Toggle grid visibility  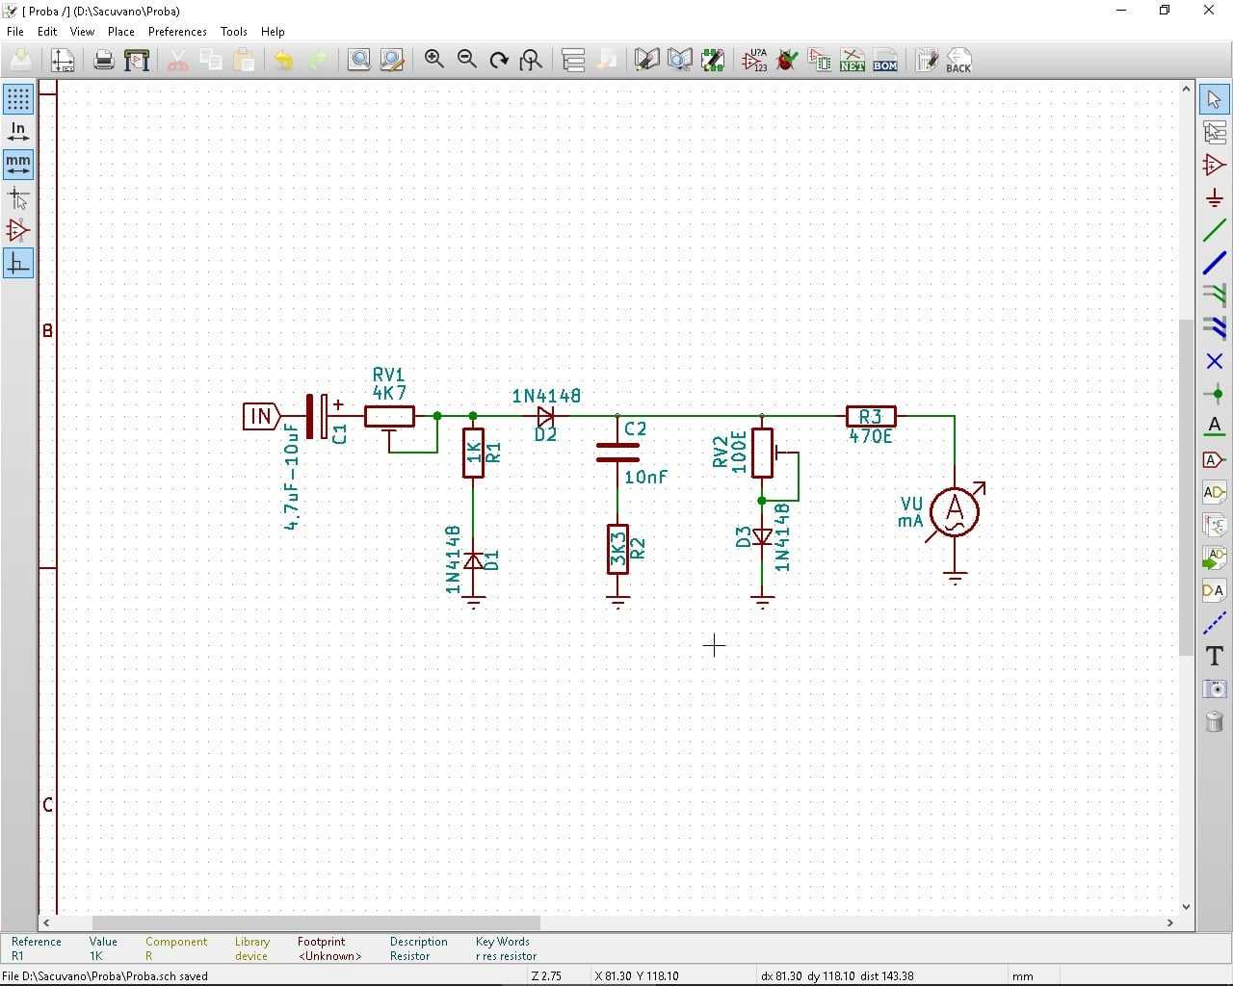[18, 99]
